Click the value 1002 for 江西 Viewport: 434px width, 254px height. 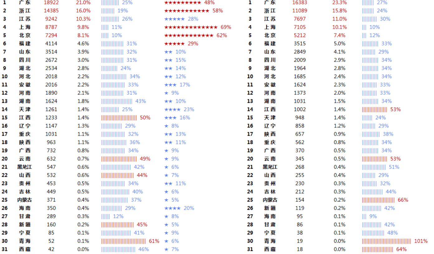[x=300, y=109]
